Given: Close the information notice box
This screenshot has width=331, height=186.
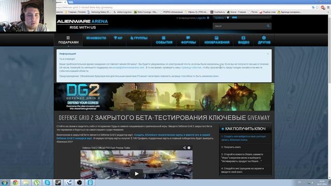Looking at the screenshot, I should pos(268,54).
